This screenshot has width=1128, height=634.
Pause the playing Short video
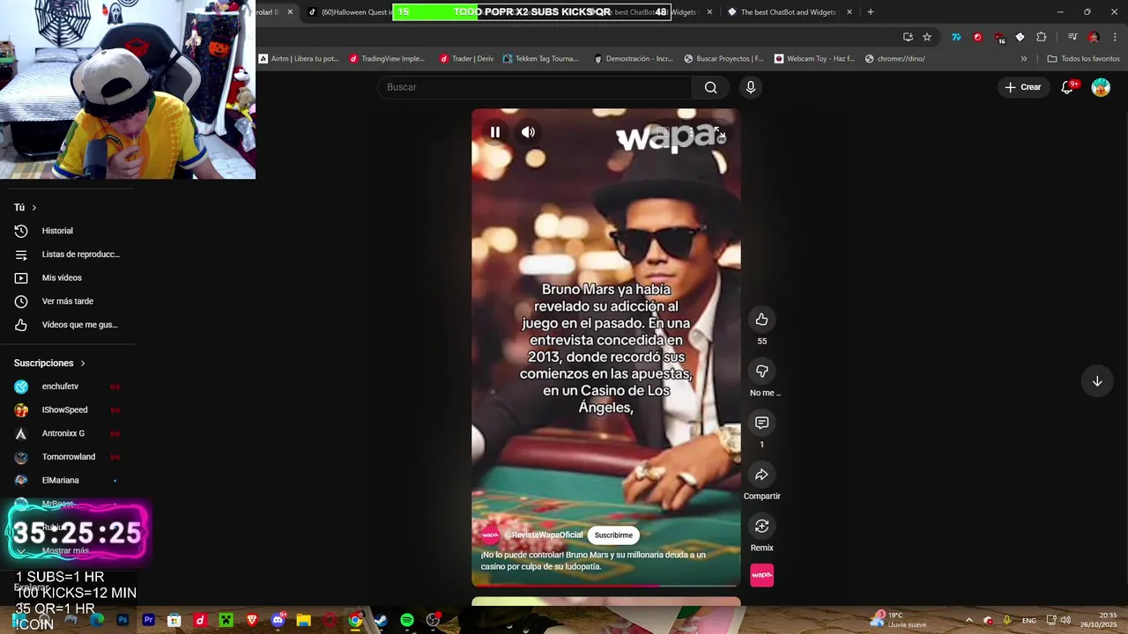(495, 132)
